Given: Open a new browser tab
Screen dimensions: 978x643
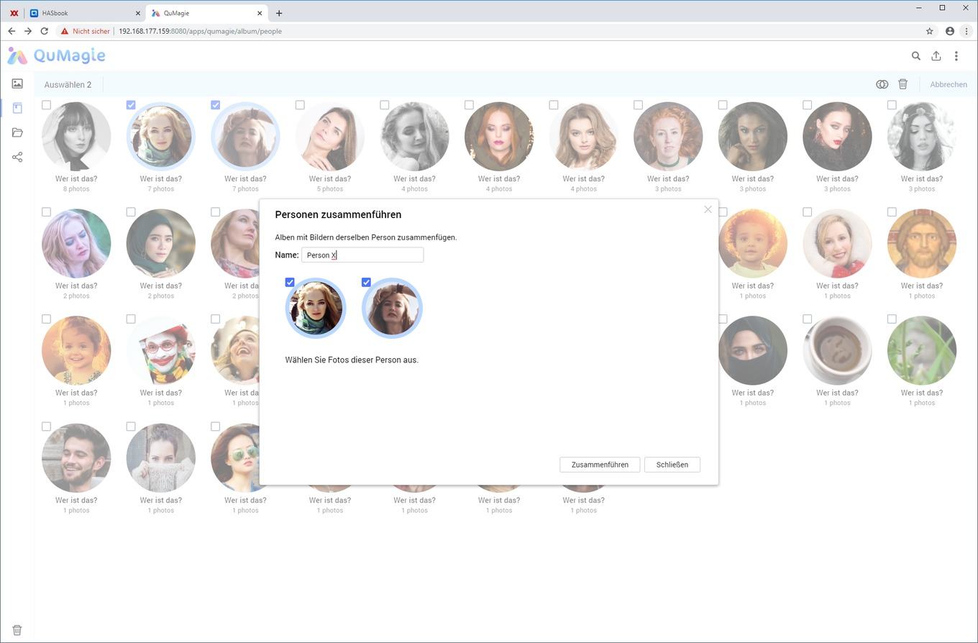Looking at the screenshot, I should pyautogui.click(x=279, y=13).
